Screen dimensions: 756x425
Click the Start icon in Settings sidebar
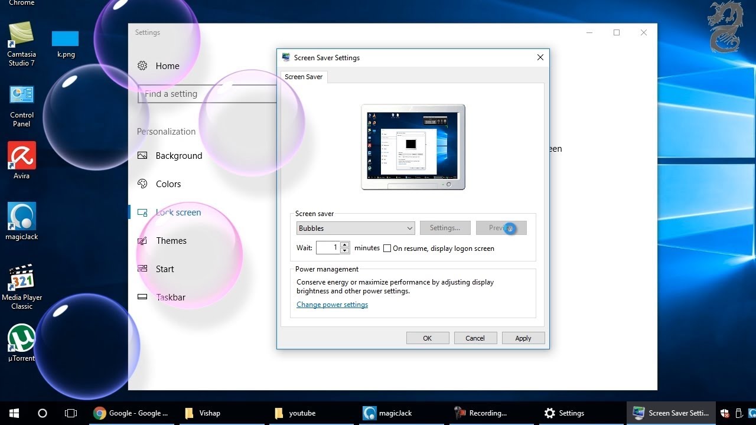[142, 269]
